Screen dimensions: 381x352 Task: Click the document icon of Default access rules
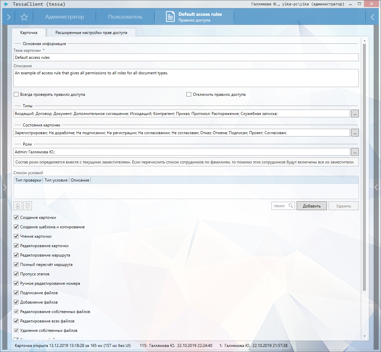(x=170, y=17)
